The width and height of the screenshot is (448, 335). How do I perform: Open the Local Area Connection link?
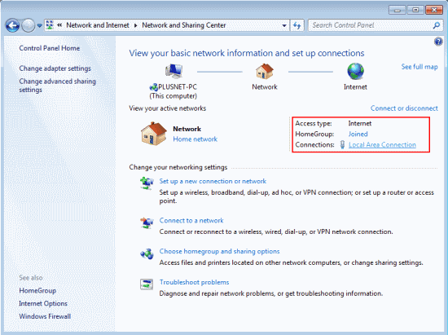coord(382,144)
